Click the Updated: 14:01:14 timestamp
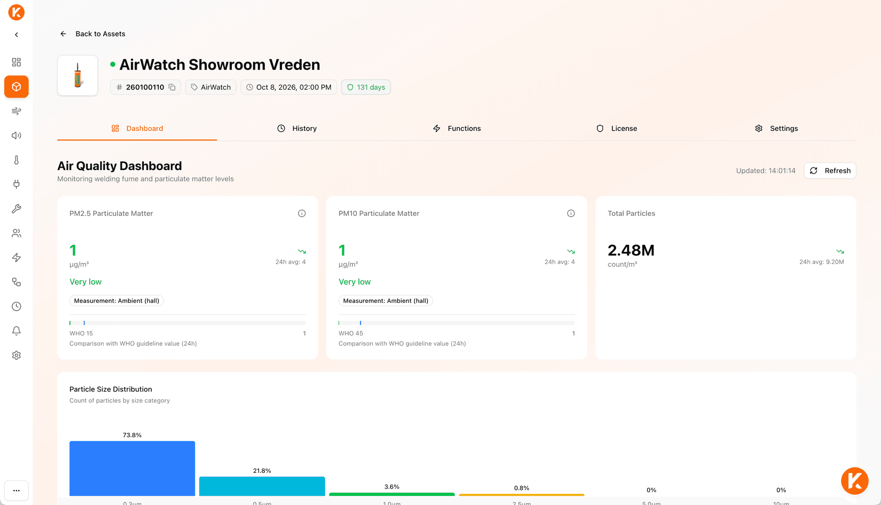This screenshot has width=881, height=505. click(766, 171)
